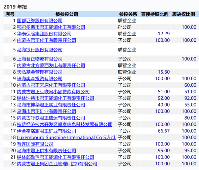Screen dimensions: 199x170
Task: Select 92.00 direct holding in row 12
Action: (x=164, y=98)
